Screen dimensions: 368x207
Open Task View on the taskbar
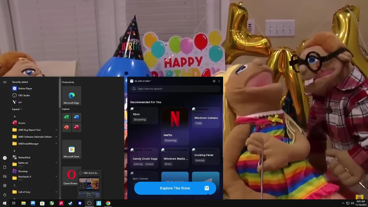click(14, 203)
